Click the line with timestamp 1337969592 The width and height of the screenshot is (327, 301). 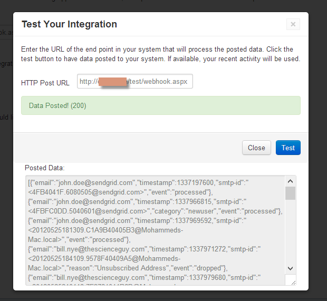[137, 221]
